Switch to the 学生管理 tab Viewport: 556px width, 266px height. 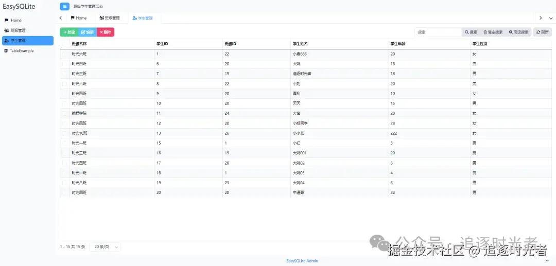[143, 18]
